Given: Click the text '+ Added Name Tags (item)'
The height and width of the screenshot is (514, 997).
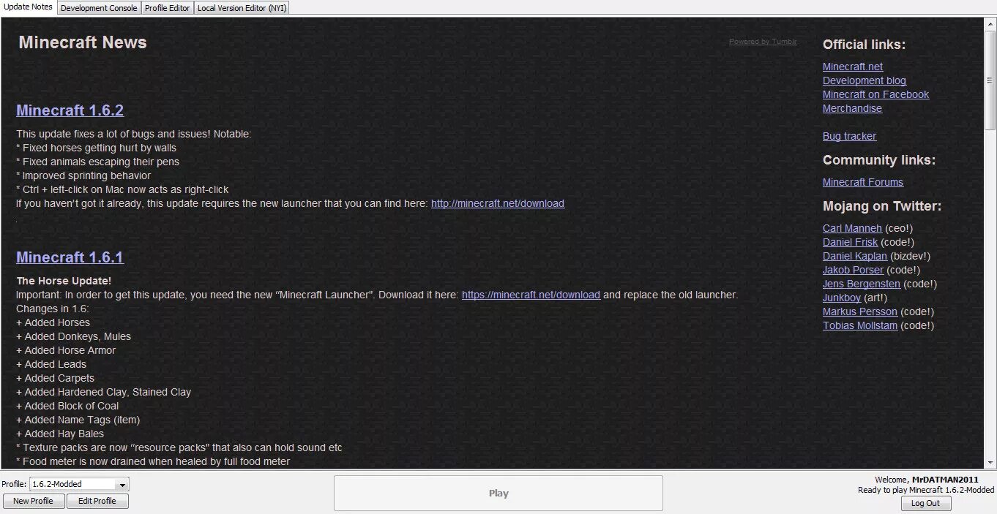Looking at the screenshot, I should click(x=78, y=420).
